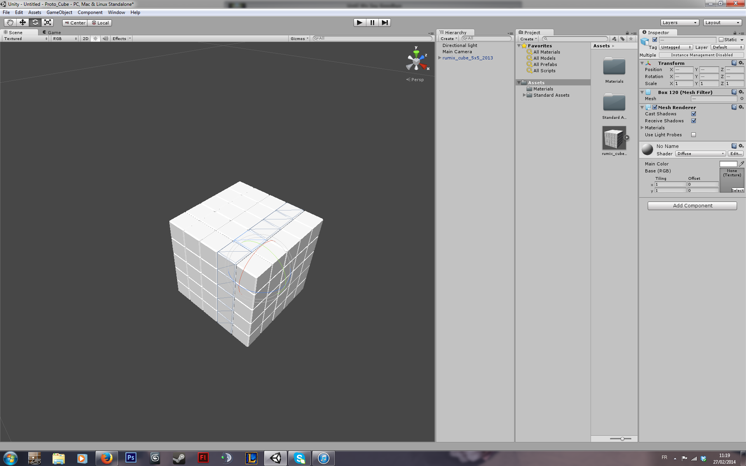Click texture Select button
Image resolution: width=746 pixels, height=466 pixels.
[737, 190]
